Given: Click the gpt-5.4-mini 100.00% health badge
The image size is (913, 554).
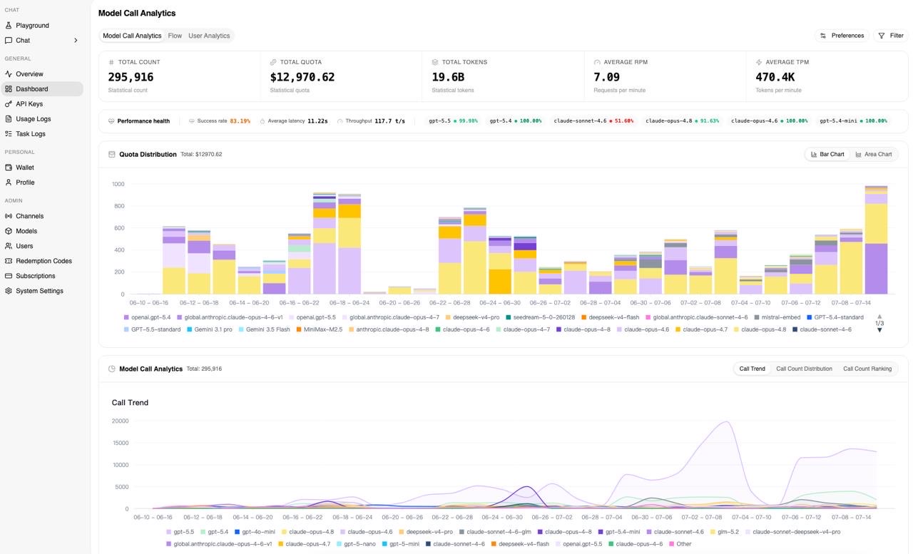Looking at the screenshot, I should [x=853, y=121].
